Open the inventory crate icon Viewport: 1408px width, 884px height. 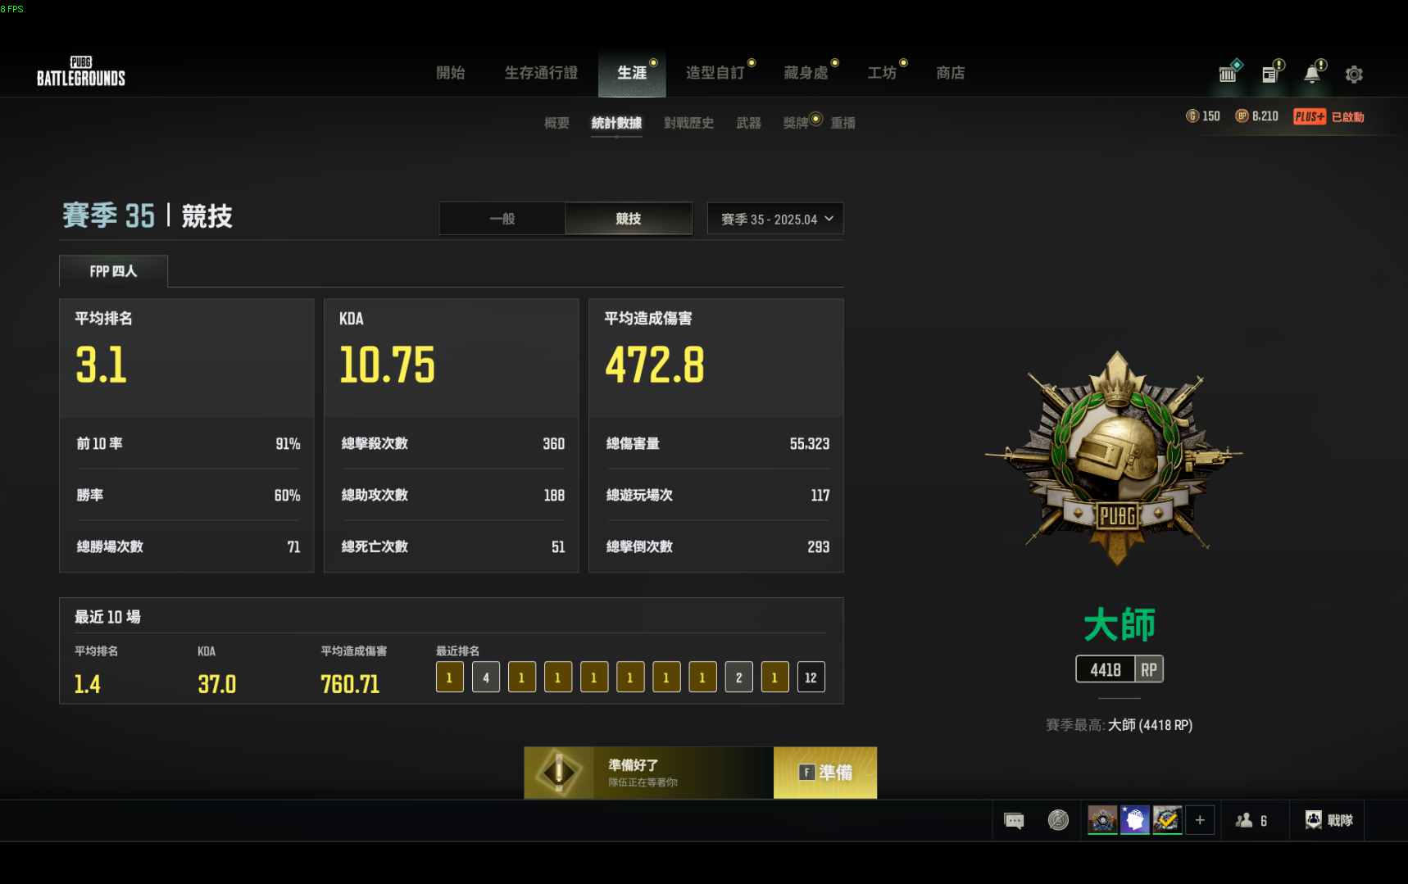pyautogui.click(x=1227, y=75)
